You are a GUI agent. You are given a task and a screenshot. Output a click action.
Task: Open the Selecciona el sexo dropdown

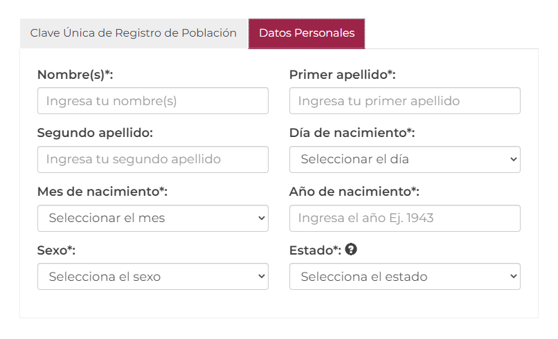tap(153, 277)
